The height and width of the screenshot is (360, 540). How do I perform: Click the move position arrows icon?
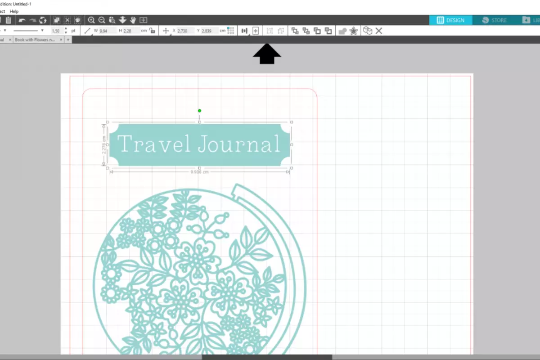point(166,31)
